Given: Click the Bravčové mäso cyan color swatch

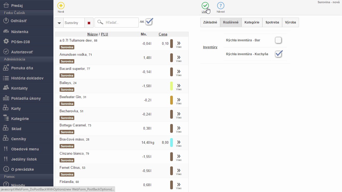Looking at the screenshot, I should (x=172, y=142).
